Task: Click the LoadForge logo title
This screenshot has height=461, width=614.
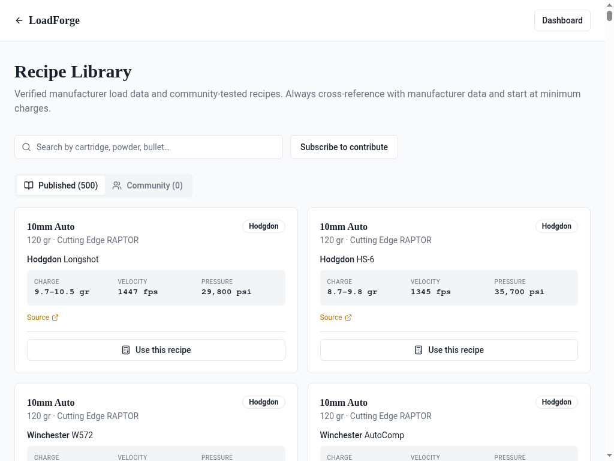Action: pyautogui.click(x=54, y=20)
